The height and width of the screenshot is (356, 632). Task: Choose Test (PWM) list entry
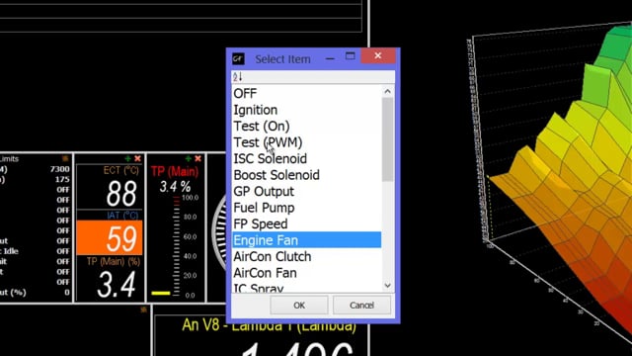(307, 142)
